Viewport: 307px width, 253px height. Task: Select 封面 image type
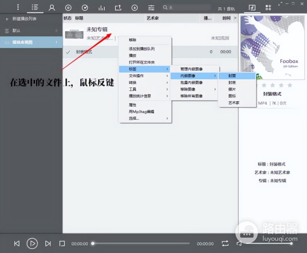[x=237, y=76]
